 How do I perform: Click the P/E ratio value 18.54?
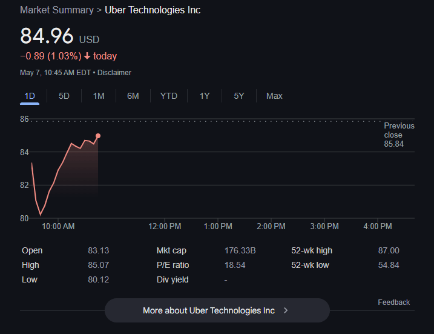[235, 266]
